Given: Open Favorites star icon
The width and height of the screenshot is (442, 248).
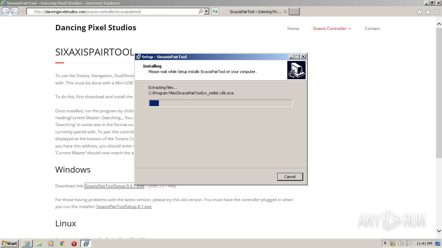Looking at the screenshot, I should point(428,12).
